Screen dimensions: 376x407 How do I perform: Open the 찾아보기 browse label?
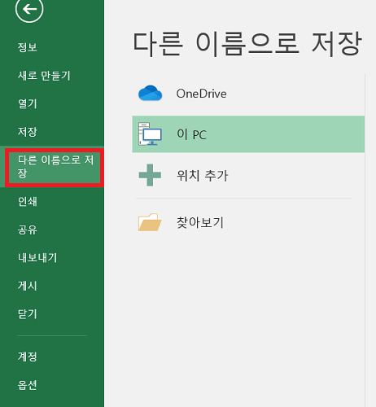tap(200, 222)
